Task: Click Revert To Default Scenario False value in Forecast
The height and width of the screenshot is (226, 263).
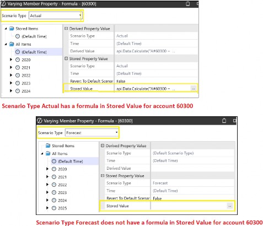Action: [x=157, y=198]
